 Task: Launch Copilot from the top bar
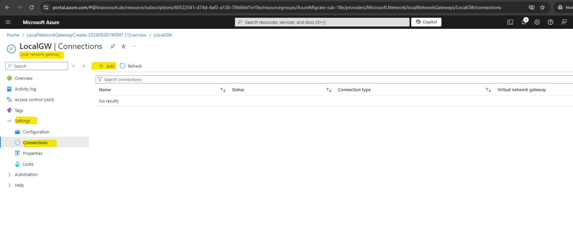click(426, 22)
